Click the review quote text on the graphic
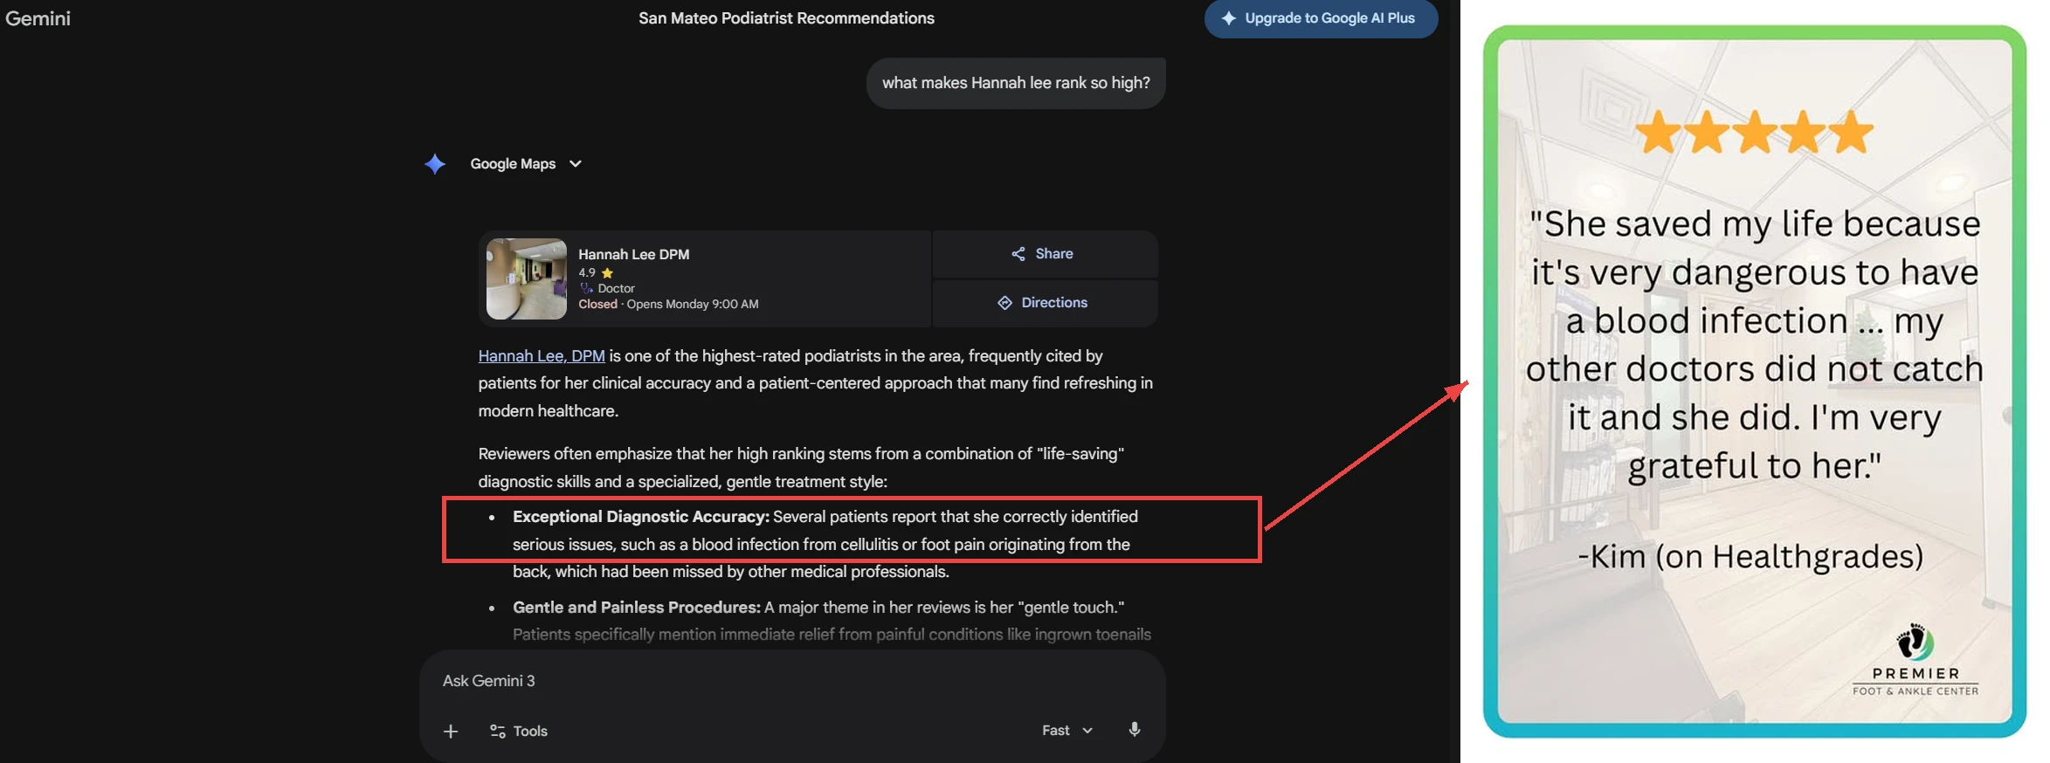Screen dimensions: 2050x763 coord(1754,345)
